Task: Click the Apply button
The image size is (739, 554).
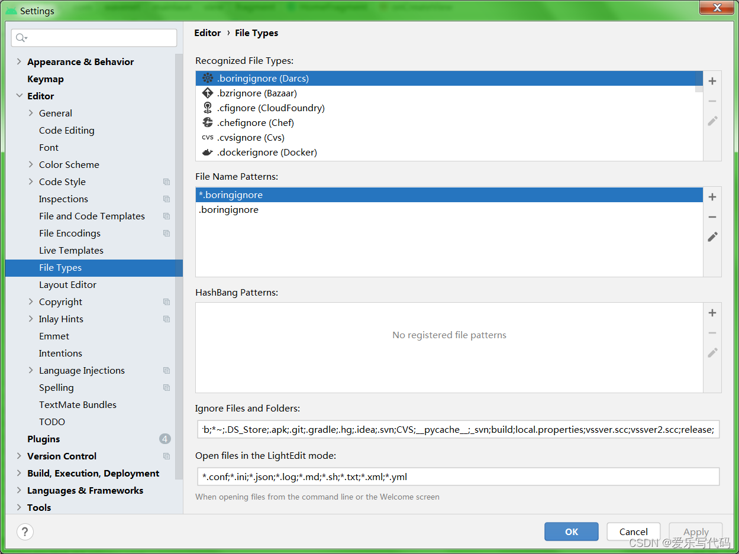Action: coord(696,532)
